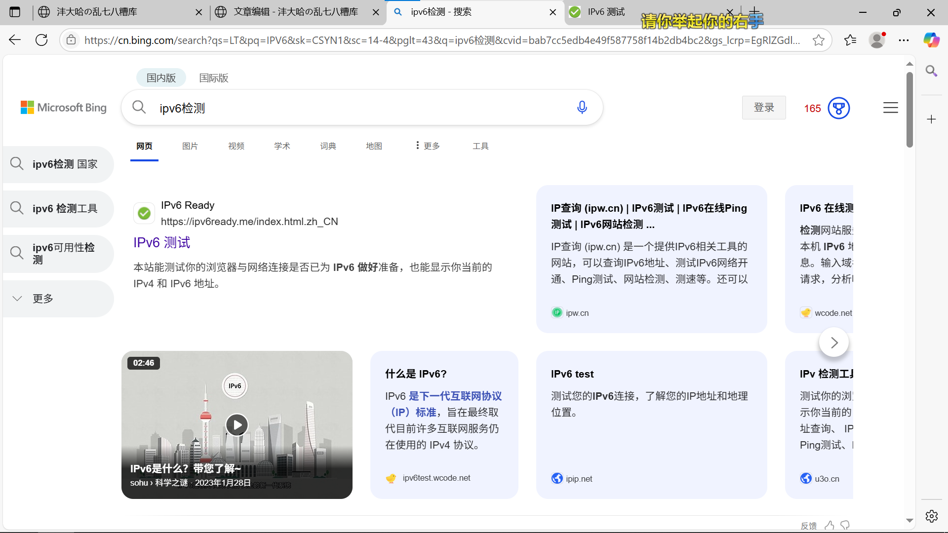Go back to previous page
Screen dimensions: 948x533
point(15,40)
